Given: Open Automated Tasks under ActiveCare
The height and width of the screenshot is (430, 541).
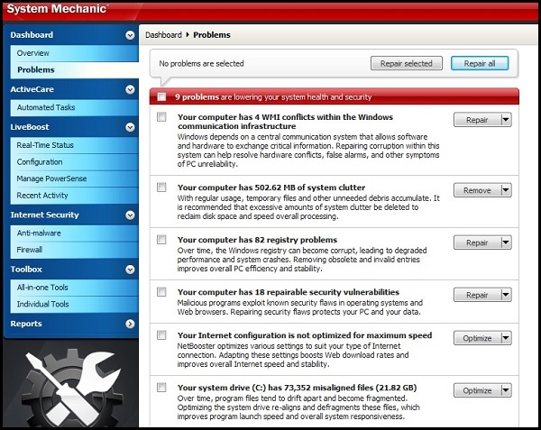Looking at the screenshot, I should [x=74, y=107].
